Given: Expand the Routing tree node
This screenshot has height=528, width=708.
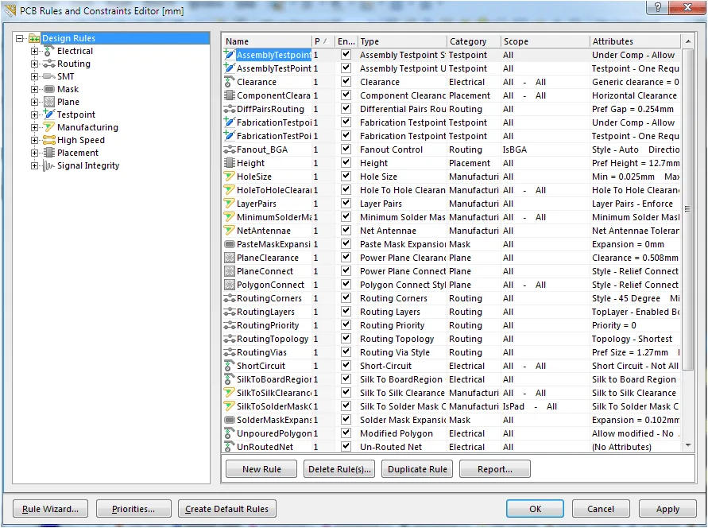Looking at the screenshot, I should (34, 64).
